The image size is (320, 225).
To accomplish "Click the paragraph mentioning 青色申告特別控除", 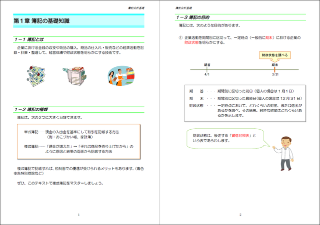I will pyautogui.click(x=79, y=171).
